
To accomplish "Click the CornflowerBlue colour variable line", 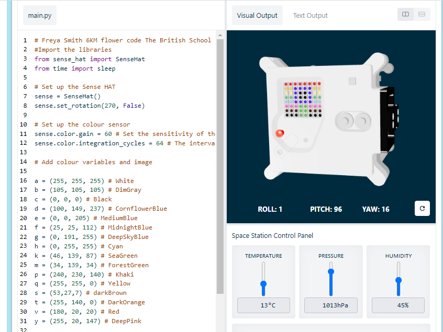I will [101, 209].
